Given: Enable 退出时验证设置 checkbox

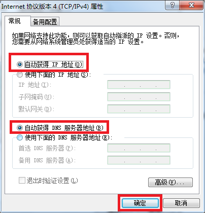Looking at the screenshot, I should [x=22, y=181].
